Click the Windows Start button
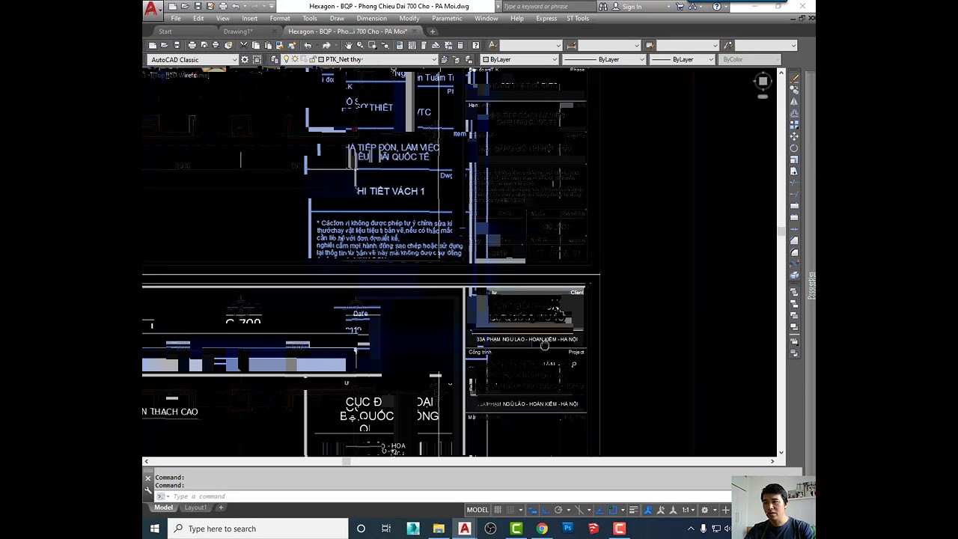 click(154, 529)
